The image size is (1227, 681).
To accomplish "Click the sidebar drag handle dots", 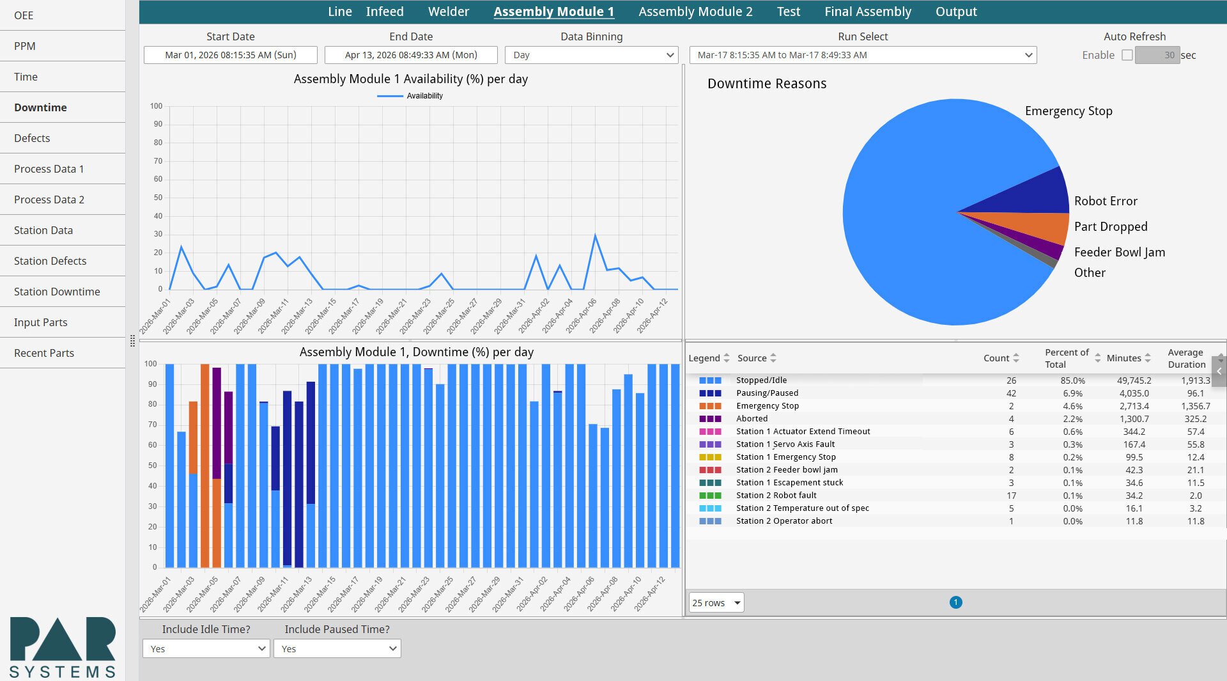I will 132,341.
